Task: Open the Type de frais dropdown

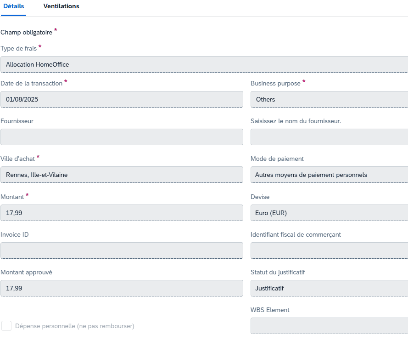Action: point(204,64)
